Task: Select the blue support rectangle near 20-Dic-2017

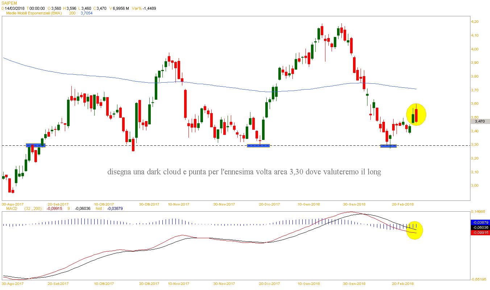Action: click(x=258, y=146)
